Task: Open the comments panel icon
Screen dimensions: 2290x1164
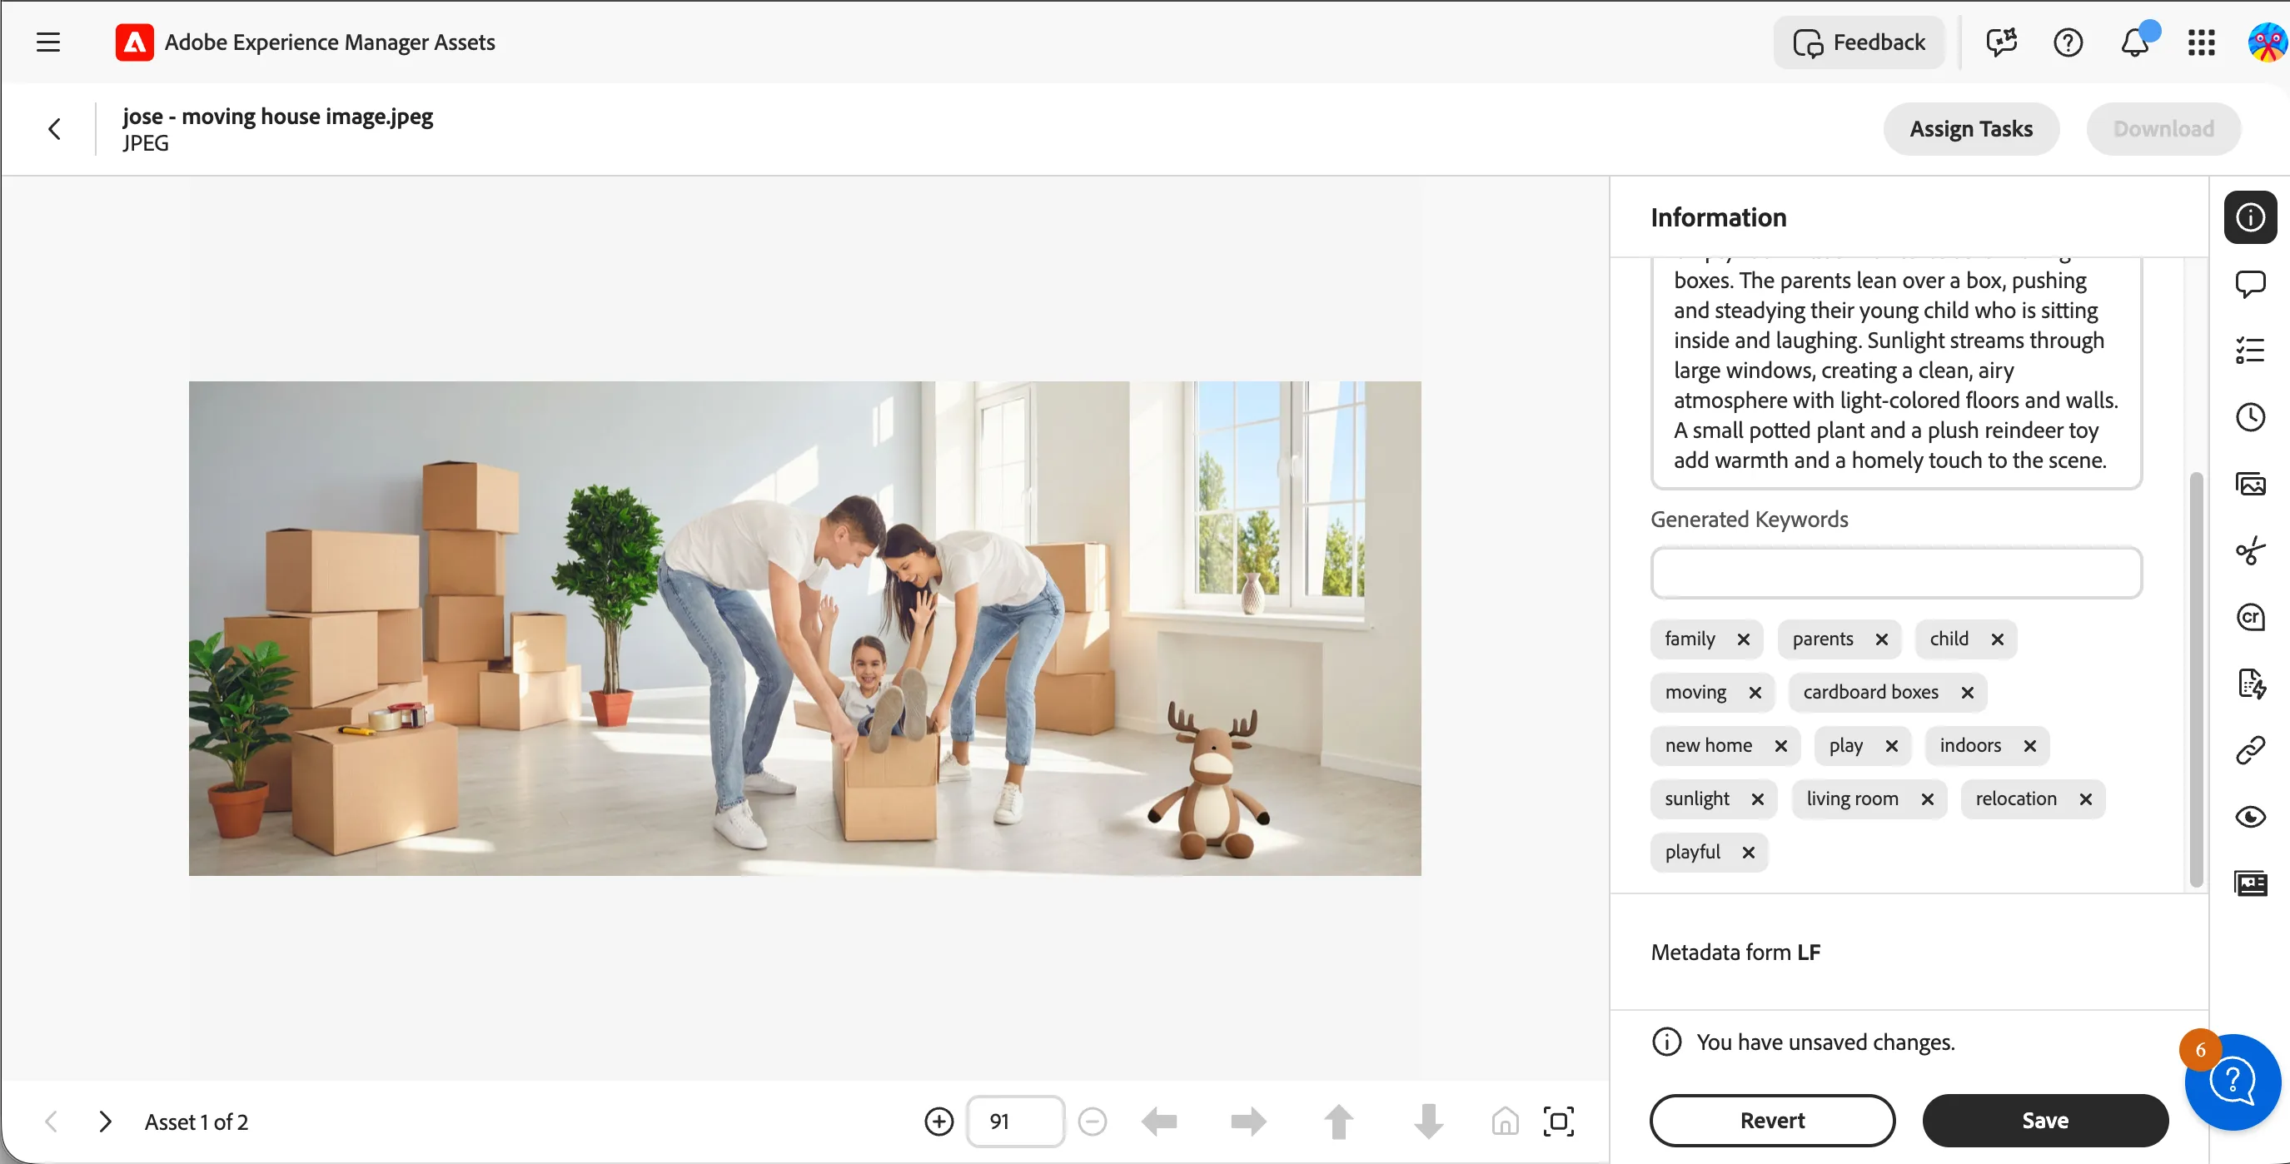Action: click(2250, 284)
